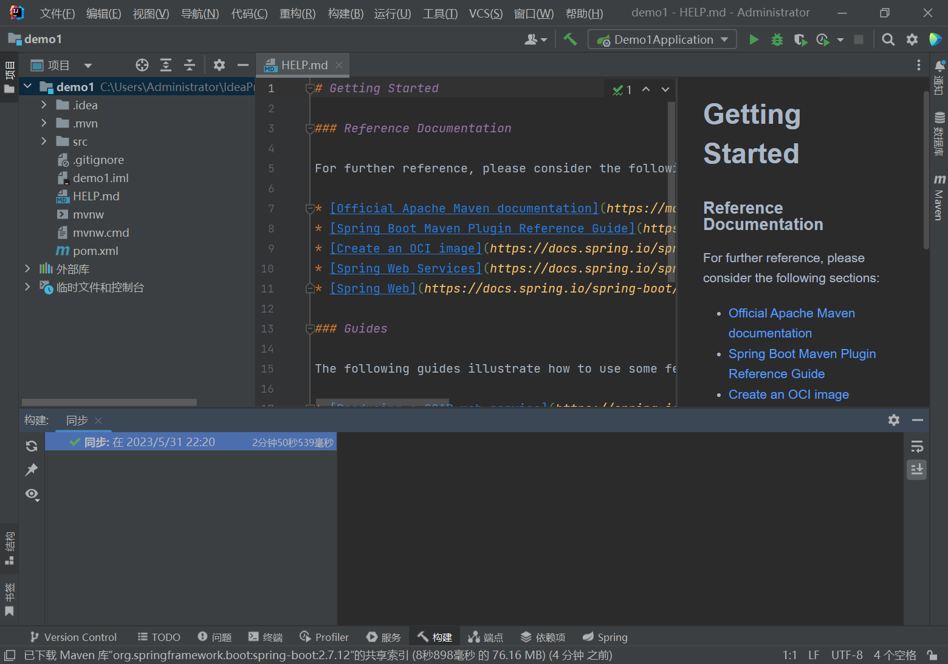Open Search Everywhere magnifier icon
This screenshot has height=664, width=948.
point(888,39)
